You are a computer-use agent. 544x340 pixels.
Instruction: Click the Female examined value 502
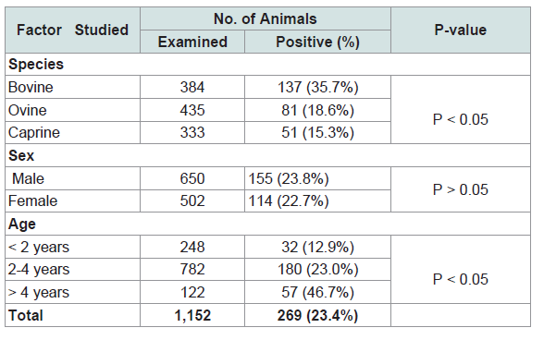point(192,201)
